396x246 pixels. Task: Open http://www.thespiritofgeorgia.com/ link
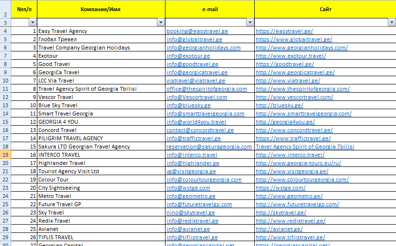(x=303, y=89)
